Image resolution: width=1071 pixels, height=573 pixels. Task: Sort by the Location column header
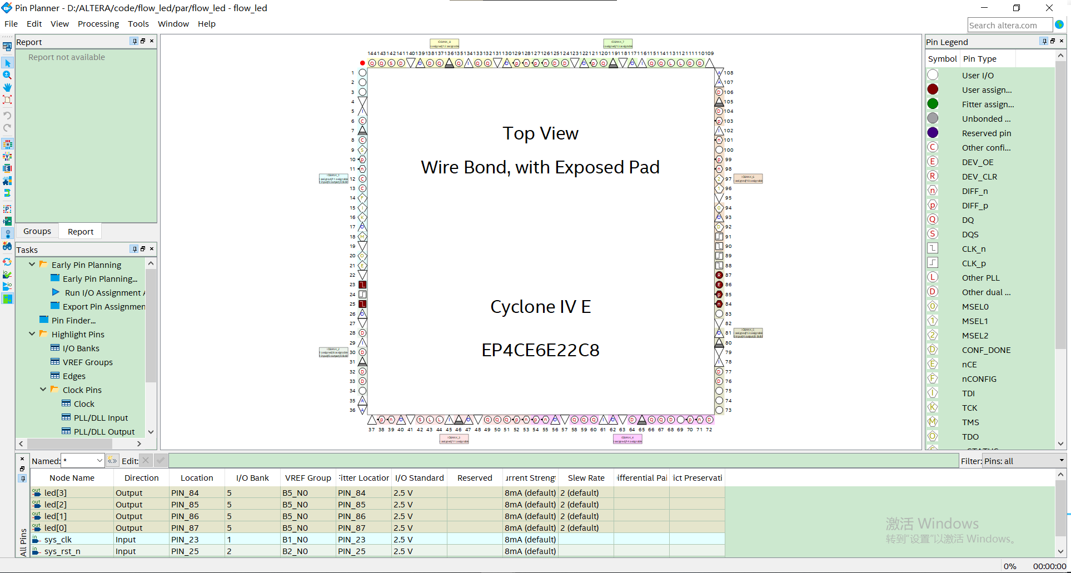point(197,478)
